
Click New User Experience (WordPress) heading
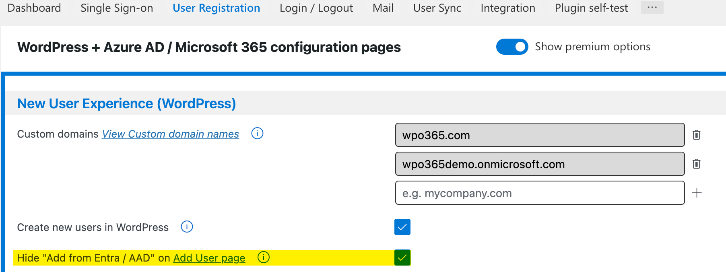(126, 103)
